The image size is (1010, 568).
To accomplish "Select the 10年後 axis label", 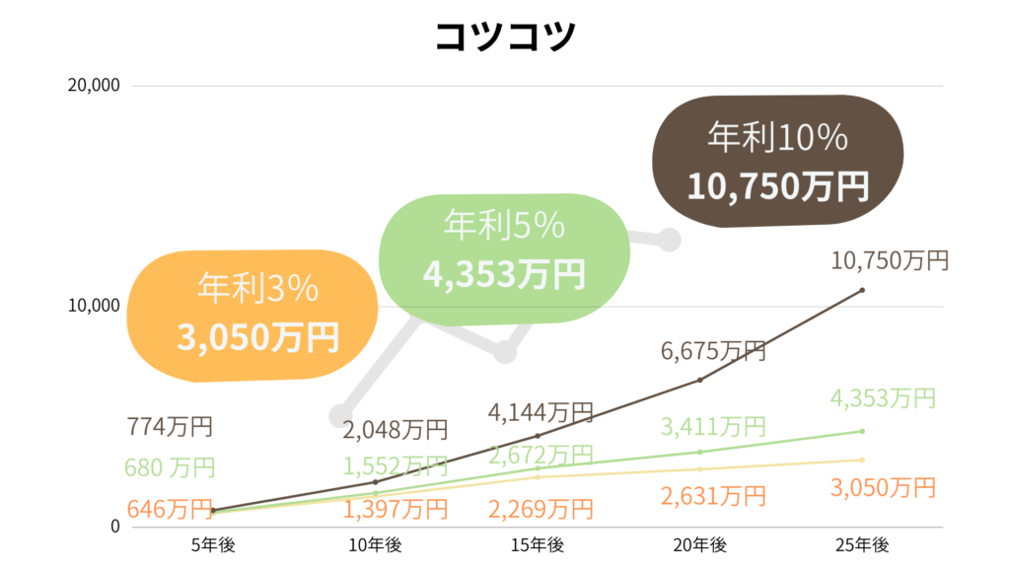I will (376, 545).
